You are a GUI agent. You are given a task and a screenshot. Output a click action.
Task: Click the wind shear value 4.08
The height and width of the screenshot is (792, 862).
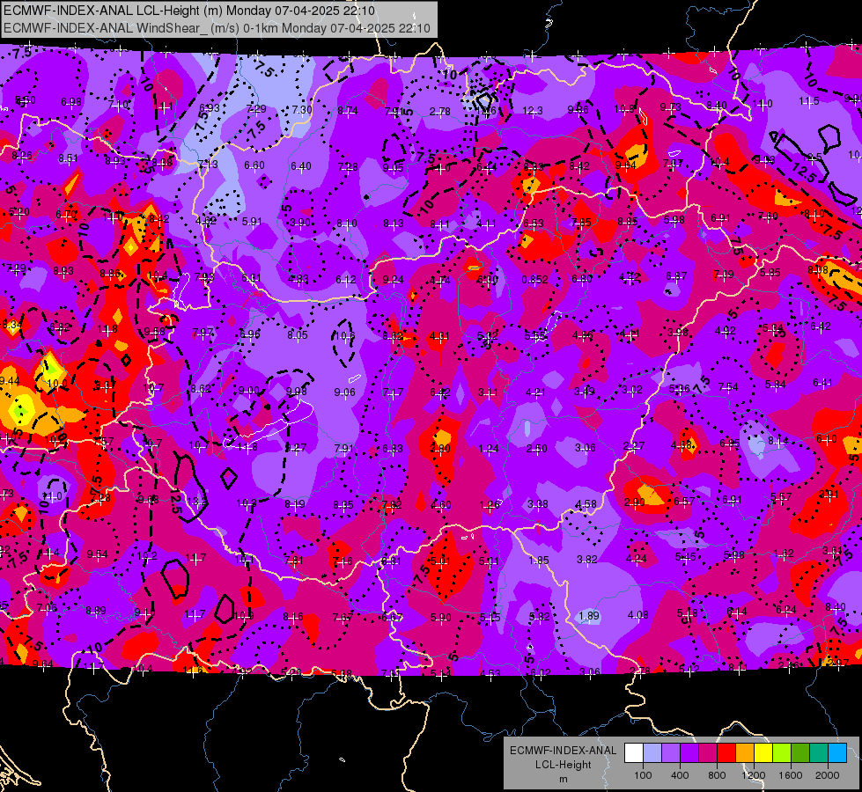[637, 614]
